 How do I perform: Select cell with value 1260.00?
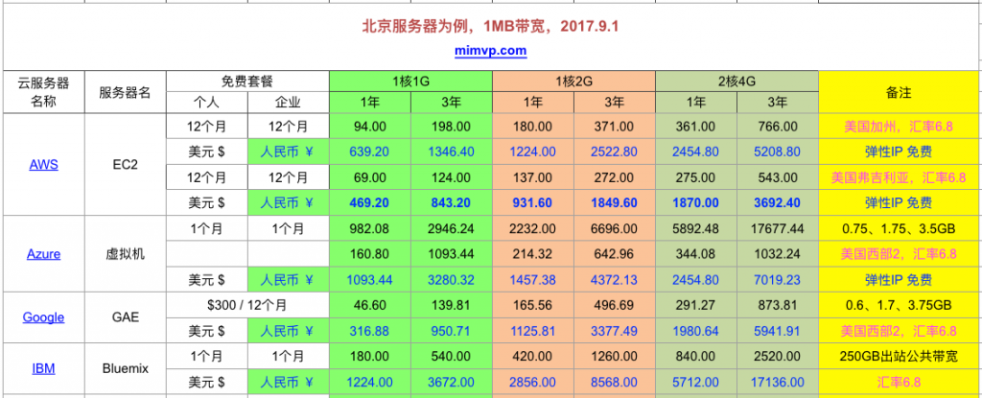point(615,356)
